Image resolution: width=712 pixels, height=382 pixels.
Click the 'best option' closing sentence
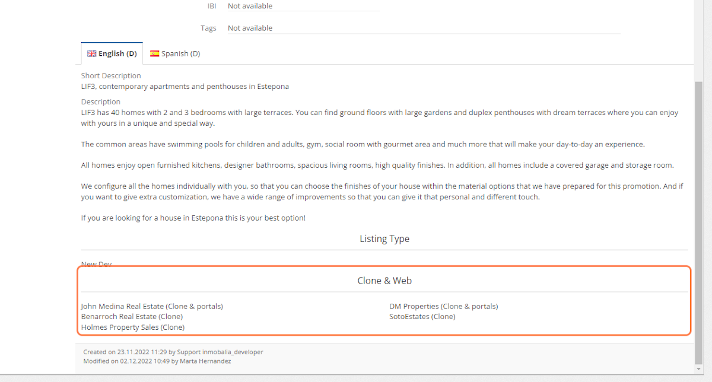[193, 218]
